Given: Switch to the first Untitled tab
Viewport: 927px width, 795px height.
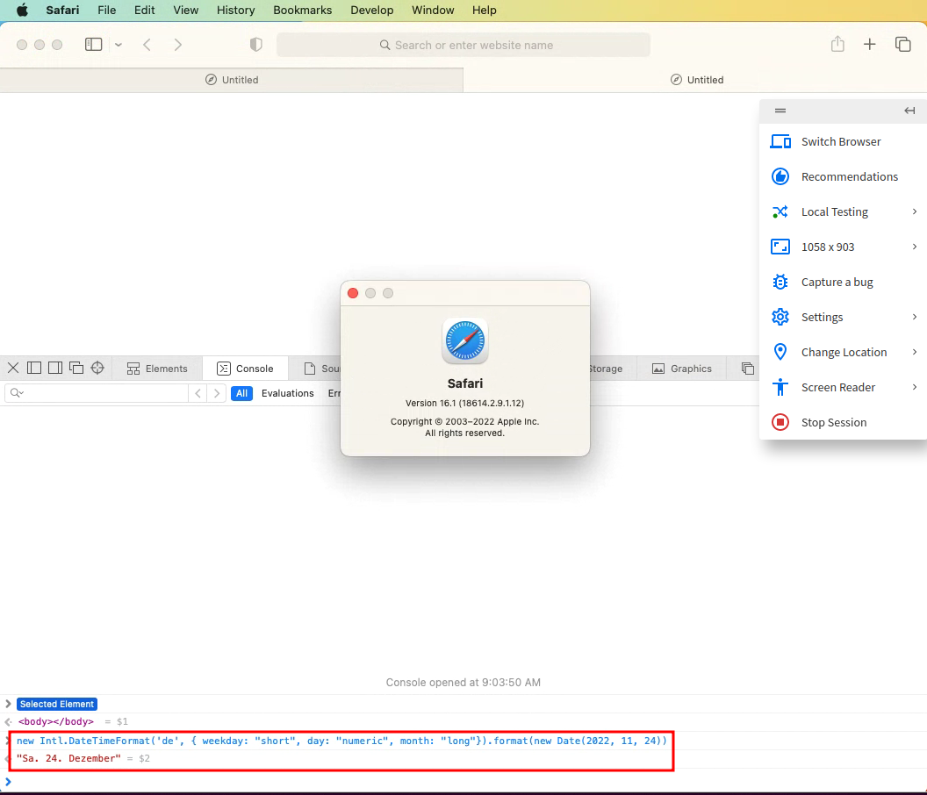Looking at the screenshot, I should 231,80.
